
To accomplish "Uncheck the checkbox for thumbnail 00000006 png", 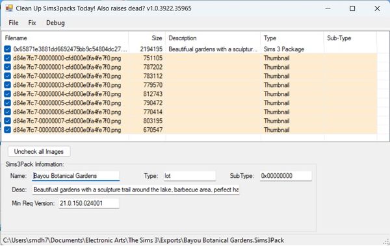I will point(7,112).
